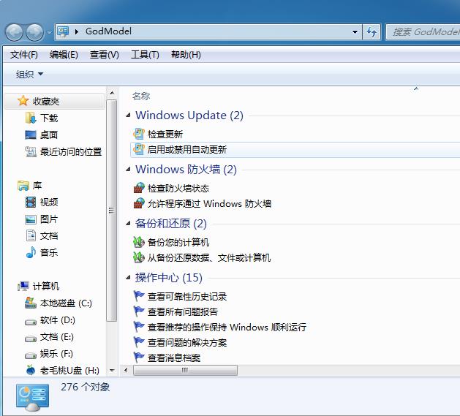The height and width of the screenshot is (416, 460).
Task: Click the refresh button beside address bar
Action: coord(372,31)
